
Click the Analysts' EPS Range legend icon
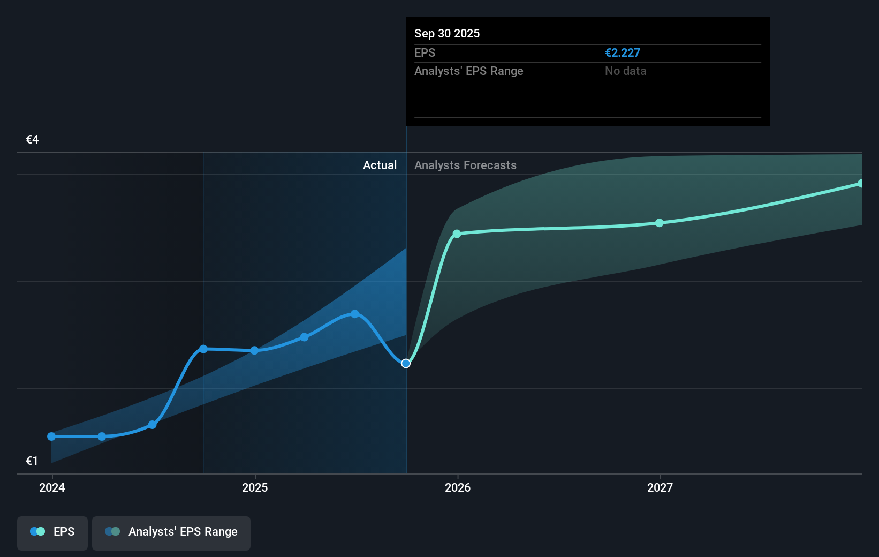pos(112,531)
